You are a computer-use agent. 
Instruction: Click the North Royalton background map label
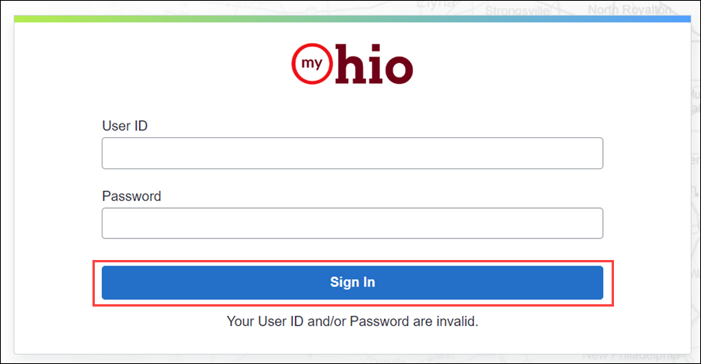click(630, 9)
